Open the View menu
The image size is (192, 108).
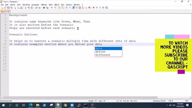(19, 5)
